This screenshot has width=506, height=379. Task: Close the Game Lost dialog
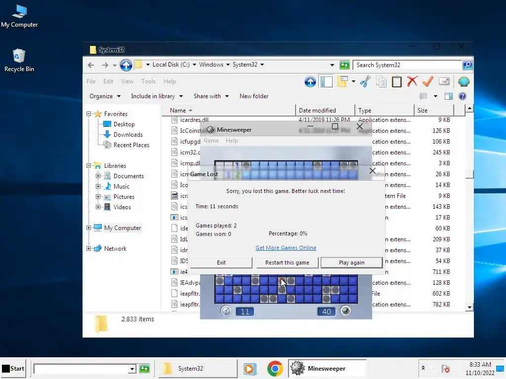(373, 171)
